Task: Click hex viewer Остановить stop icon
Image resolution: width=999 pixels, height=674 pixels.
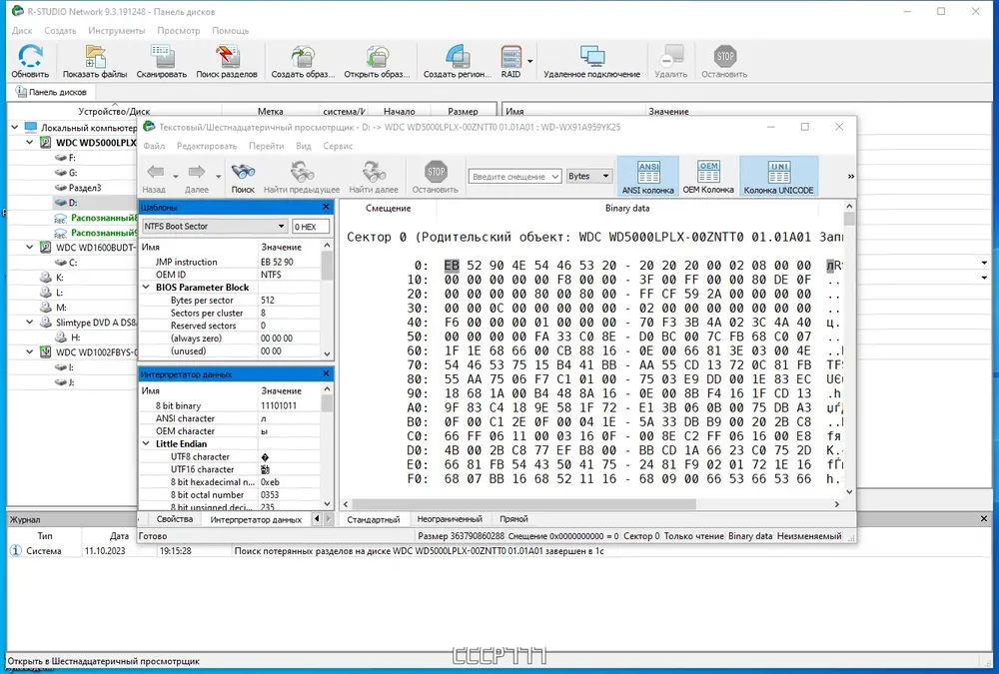Action: (436, 172)
